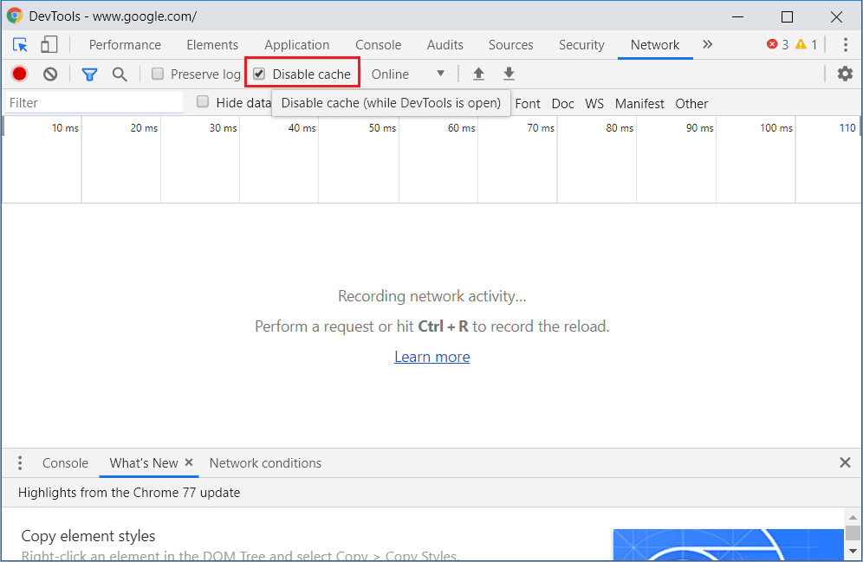863x562 pixels.
Task: Filter requests by WS type
Action: [594, 103]
